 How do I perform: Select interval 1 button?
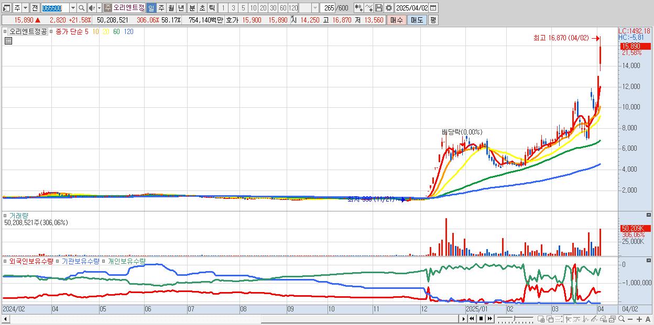(223, 8)
